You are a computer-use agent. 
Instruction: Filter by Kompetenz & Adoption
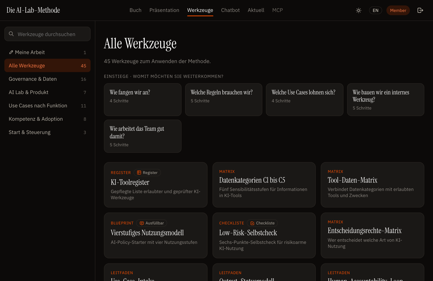[47, 119]
